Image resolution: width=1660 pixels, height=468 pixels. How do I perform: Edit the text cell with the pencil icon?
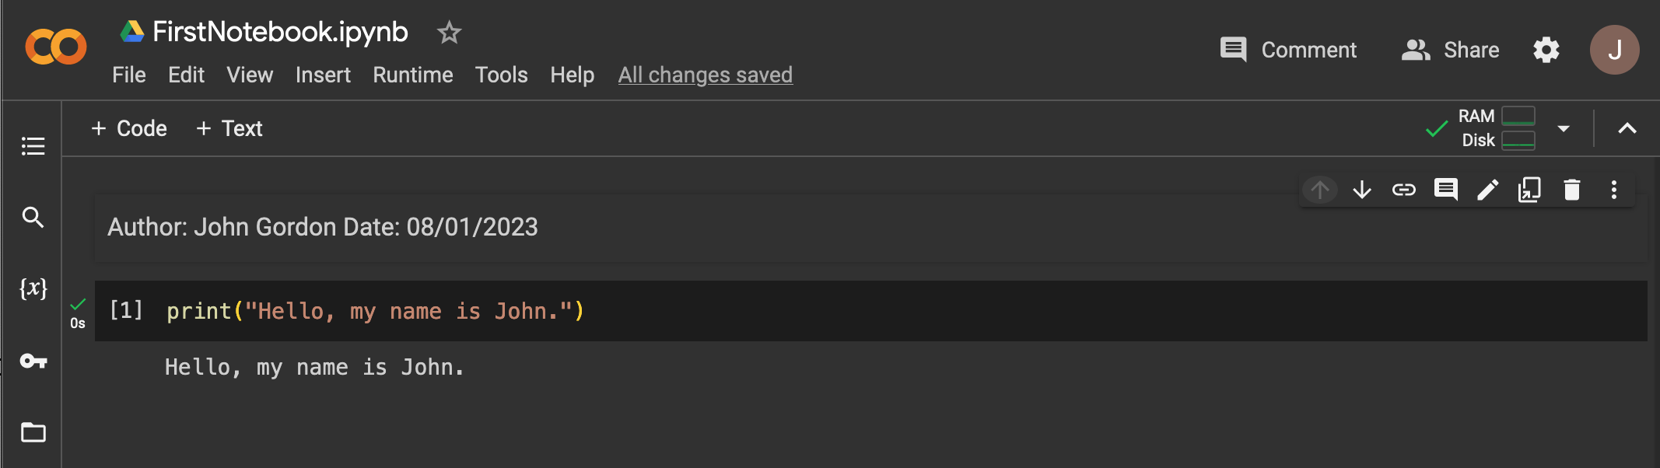1488,190
